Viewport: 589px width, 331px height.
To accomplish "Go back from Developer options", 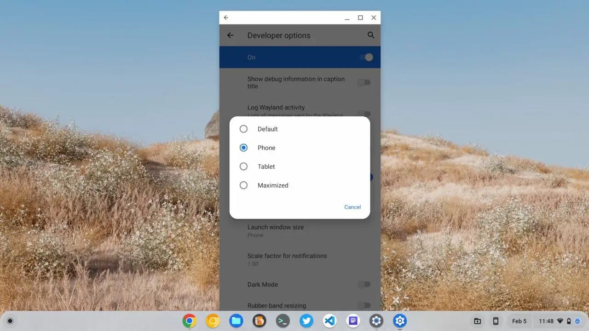I will pos(230,35).
